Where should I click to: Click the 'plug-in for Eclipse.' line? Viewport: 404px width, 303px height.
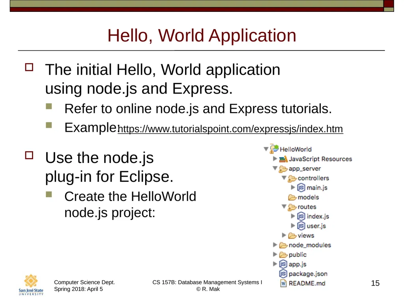[109, 177]
